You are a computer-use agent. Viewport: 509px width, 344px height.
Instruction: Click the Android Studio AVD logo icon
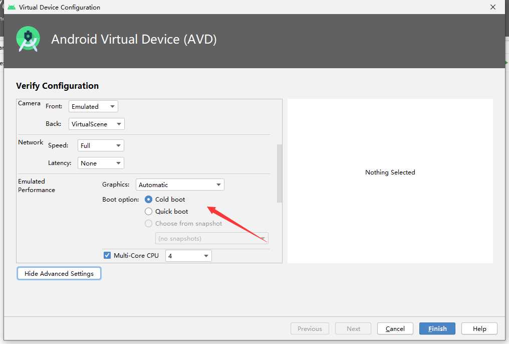point(28,39)
